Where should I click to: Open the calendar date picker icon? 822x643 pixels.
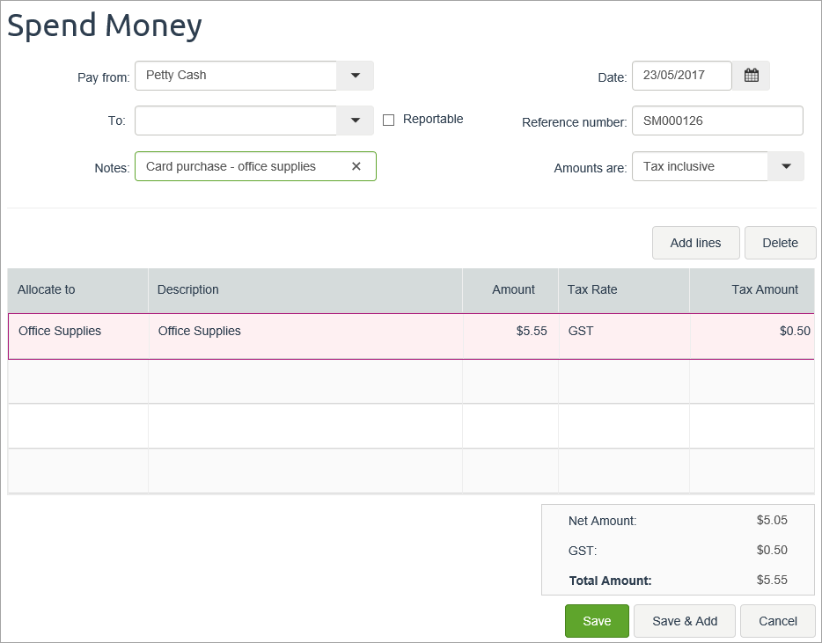point(751,76)
